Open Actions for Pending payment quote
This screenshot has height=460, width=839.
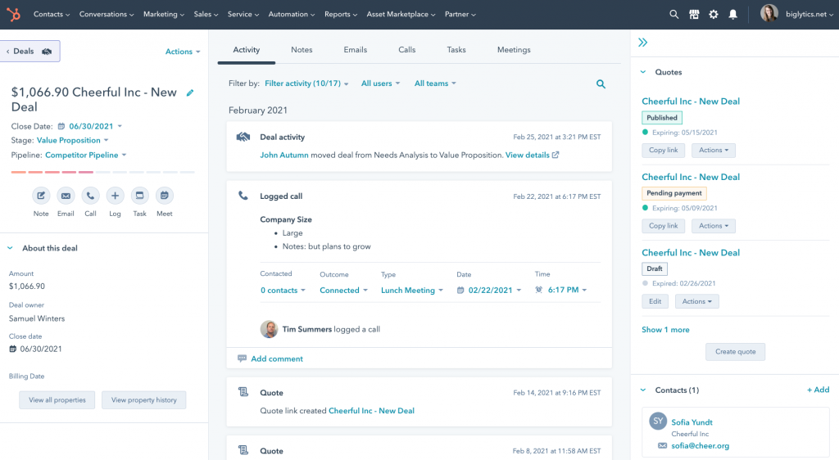[x=714, y=226]
